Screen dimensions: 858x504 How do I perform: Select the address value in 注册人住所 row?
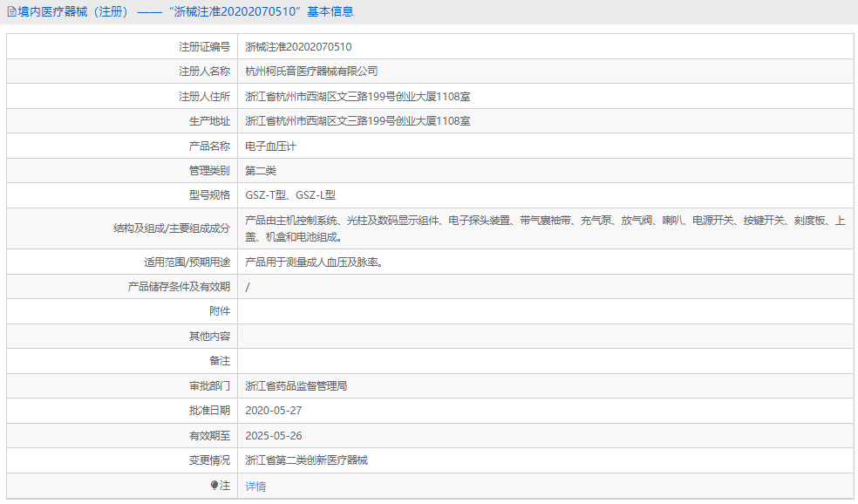pyautogui.click(x=357, y=96)
